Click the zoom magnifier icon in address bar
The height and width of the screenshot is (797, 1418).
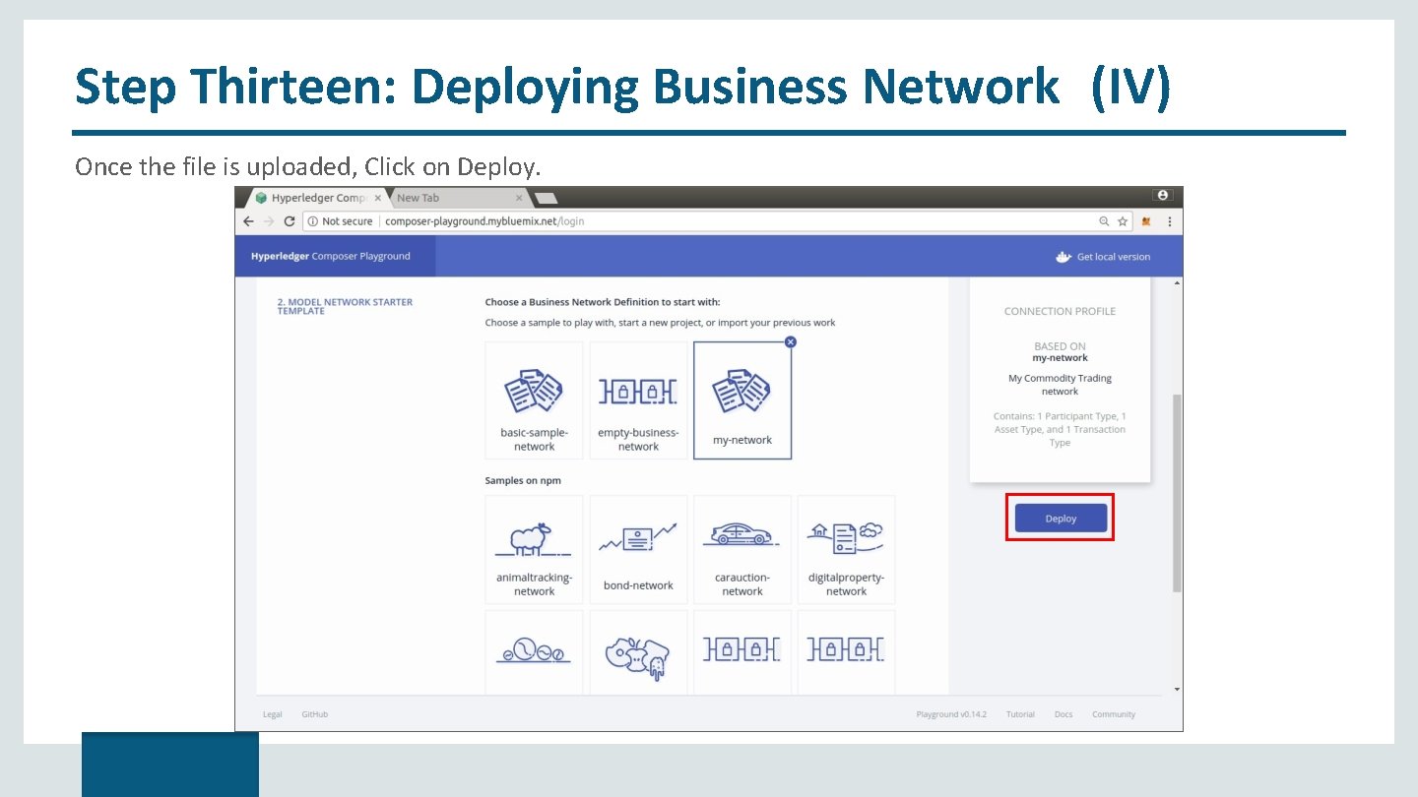point(1104,221)
